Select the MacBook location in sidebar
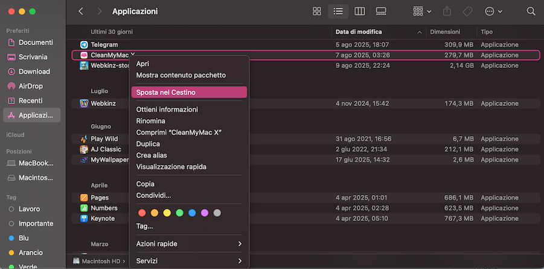The height and width of the screenshot is (269, 544). pos(32,163)
